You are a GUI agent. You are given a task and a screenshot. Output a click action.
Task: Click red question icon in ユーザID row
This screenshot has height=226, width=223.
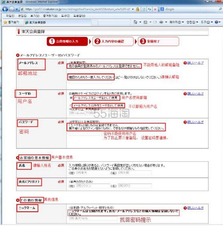click(185, 94)
